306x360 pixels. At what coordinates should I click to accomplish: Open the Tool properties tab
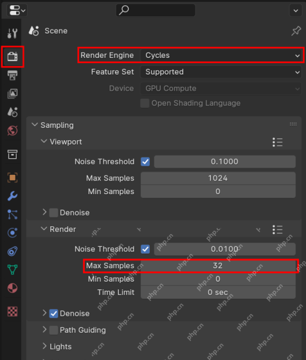click(x=12, y=33)
